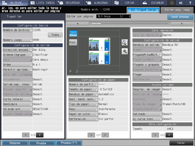This screenshot has width=195, height=146.
Task: Click the Retener button
Action: pos(15,143)
